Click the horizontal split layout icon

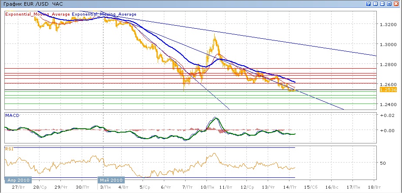click(382, 3)
